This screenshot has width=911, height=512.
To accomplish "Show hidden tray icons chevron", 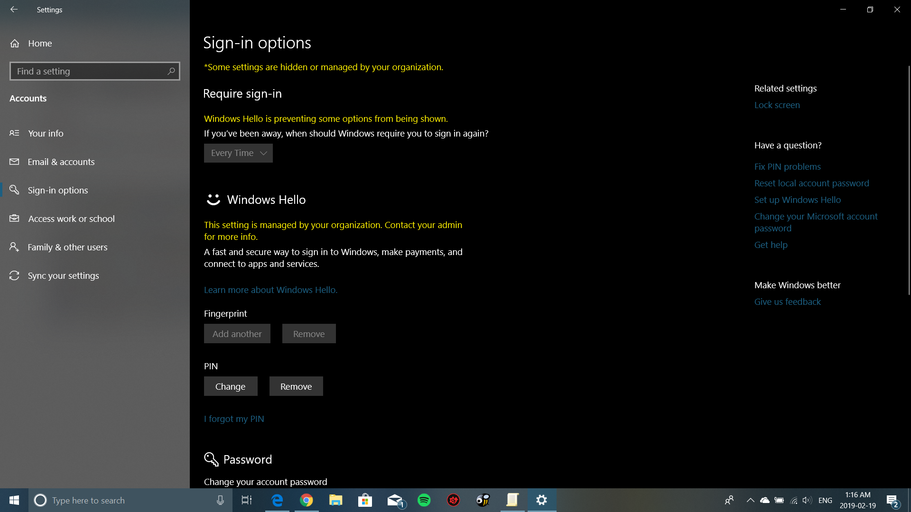I will 750,500.
